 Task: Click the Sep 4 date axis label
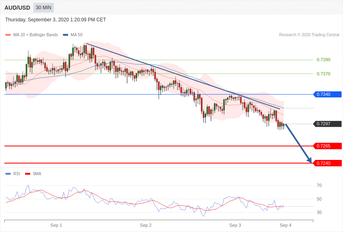coord(285,225)
